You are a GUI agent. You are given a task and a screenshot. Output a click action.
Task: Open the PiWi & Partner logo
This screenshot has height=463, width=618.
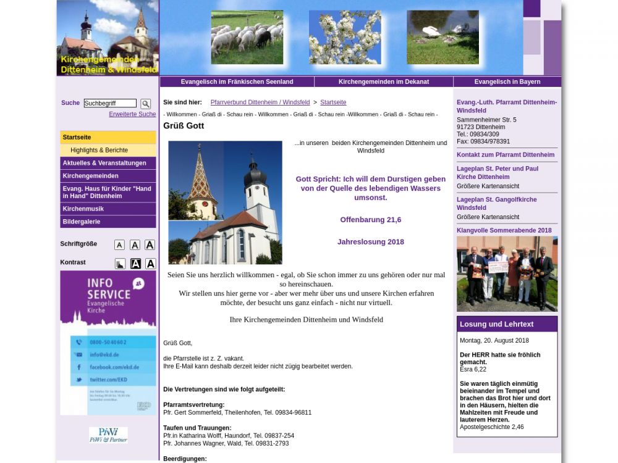[108, 435]
